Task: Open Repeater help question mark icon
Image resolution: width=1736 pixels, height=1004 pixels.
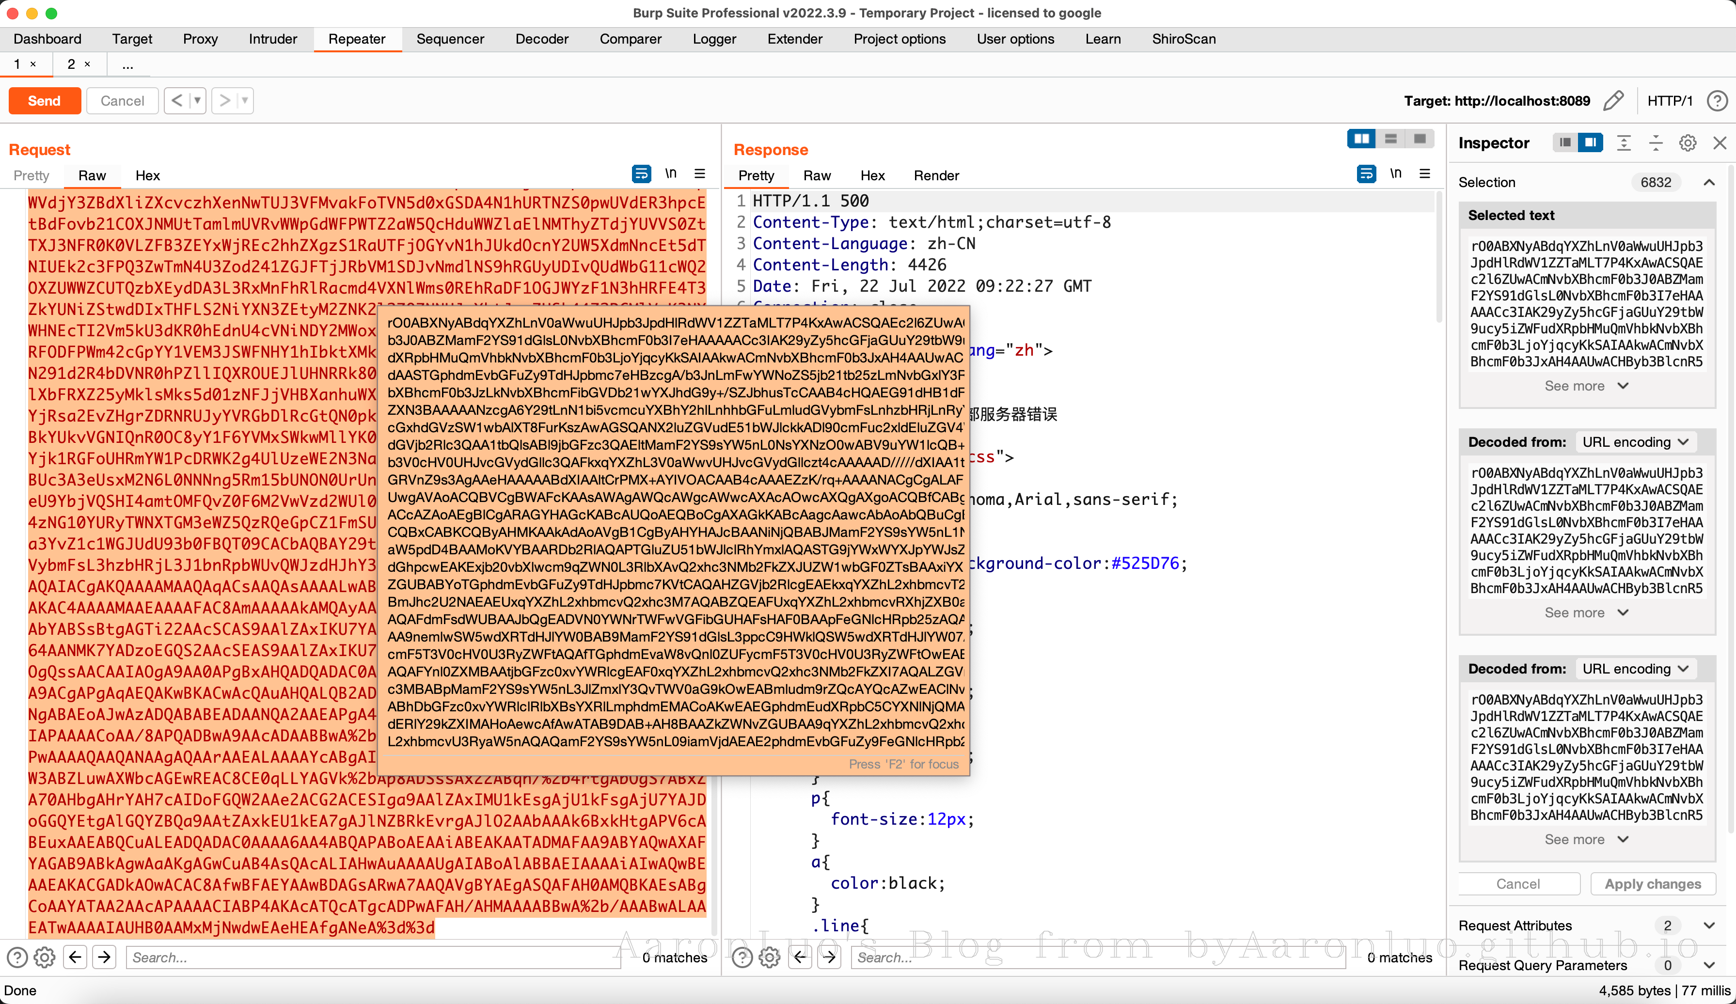Action: 1717,100
